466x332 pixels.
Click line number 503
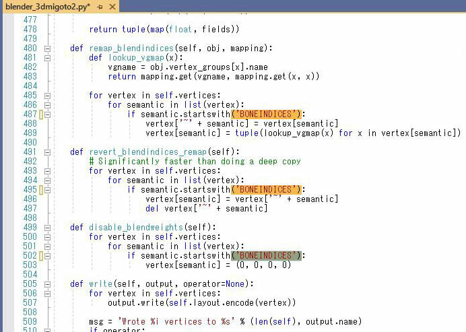click(30, 265)
